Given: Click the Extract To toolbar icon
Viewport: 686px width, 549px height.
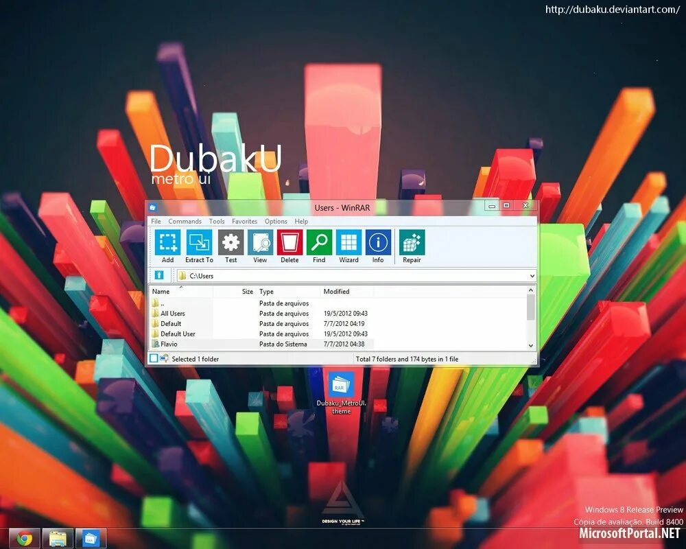Looking at the screenshot, I should tap(199, 242).
